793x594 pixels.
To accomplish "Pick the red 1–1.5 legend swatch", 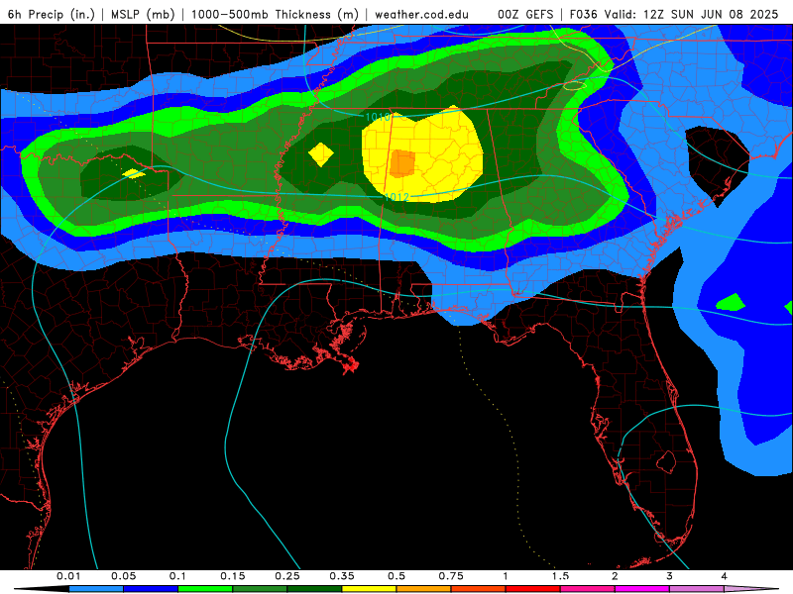I will 533,589.
